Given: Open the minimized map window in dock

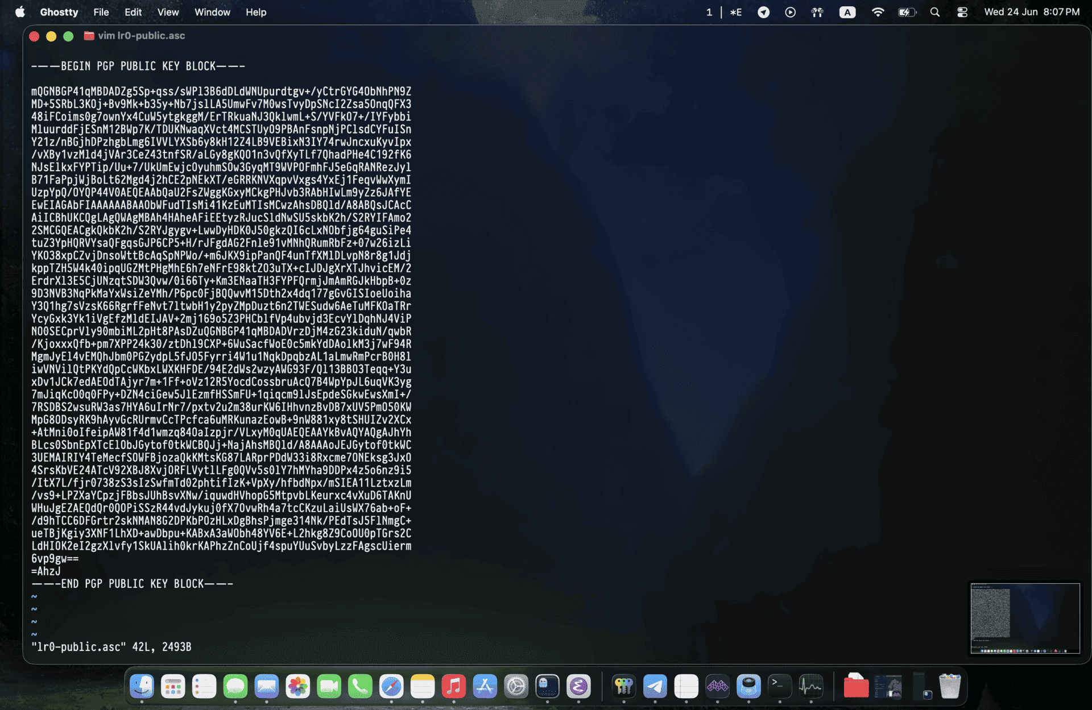Looking at the screenshot, I should click(888, 687).
